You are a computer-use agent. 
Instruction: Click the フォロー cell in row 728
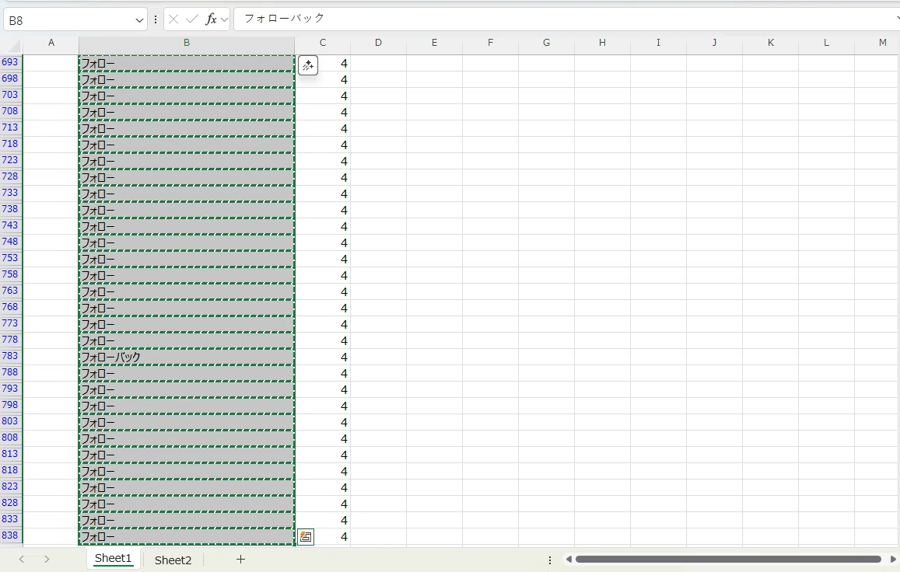[x=187, y=177]
